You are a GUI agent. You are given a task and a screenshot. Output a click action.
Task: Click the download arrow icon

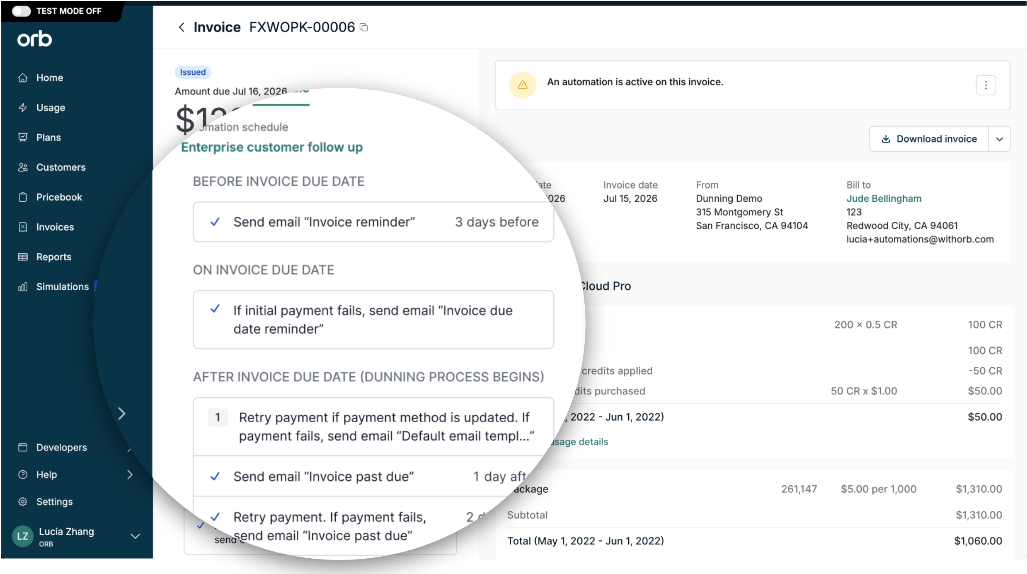pyautogui.click(x=886, y=139)
